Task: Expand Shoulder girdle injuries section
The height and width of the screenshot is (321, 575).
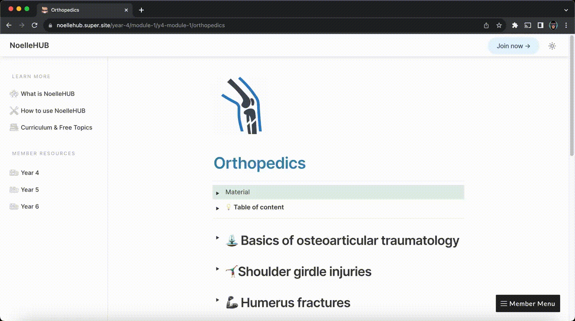Action: click(218, 269)
